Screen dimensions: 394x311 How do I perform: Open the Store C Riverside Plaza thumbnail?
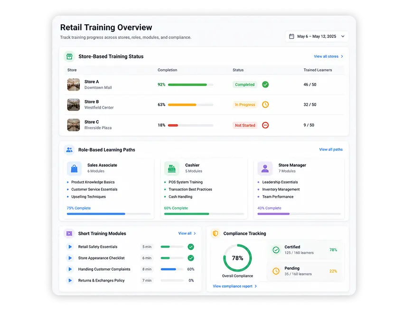74,125
